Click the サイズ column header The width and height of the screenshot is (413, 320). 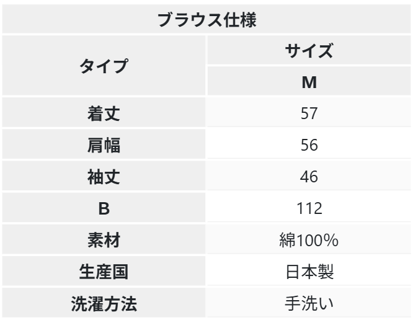[x=309, y=51]
